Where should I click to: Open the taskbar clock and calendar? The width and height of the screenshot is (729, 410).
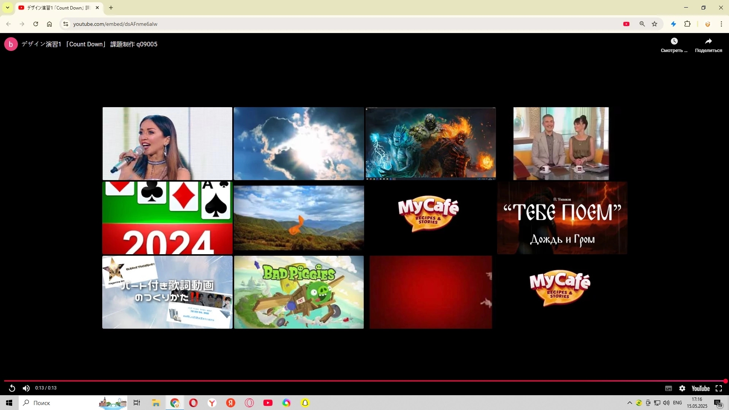[x=697, y=403]
